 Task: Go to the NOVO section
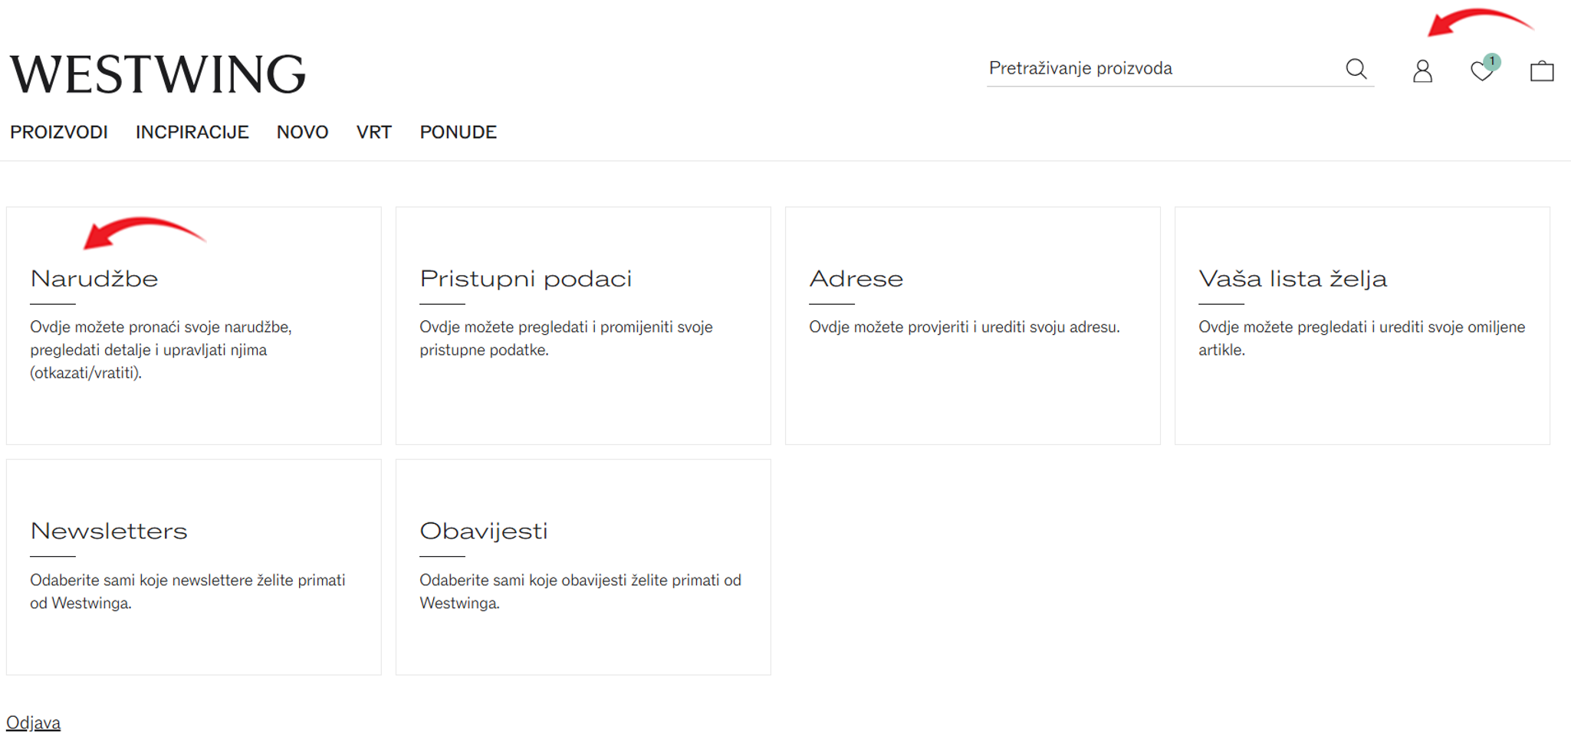pos(302,132)
